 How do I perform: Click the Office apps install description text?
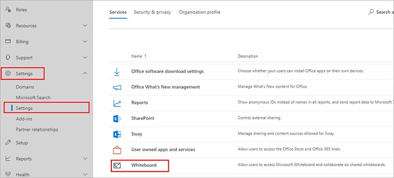coord(300,71)
